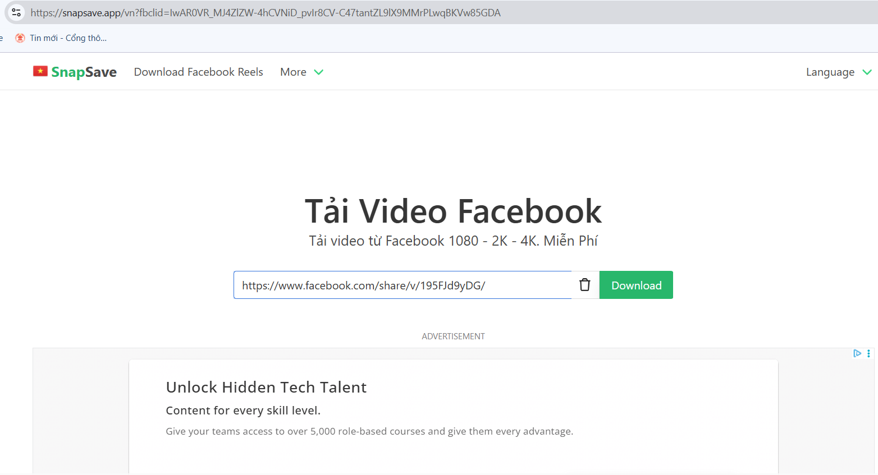Click the AdChoices triangle icon
The image size is (878, 475).
coord(857,353)
